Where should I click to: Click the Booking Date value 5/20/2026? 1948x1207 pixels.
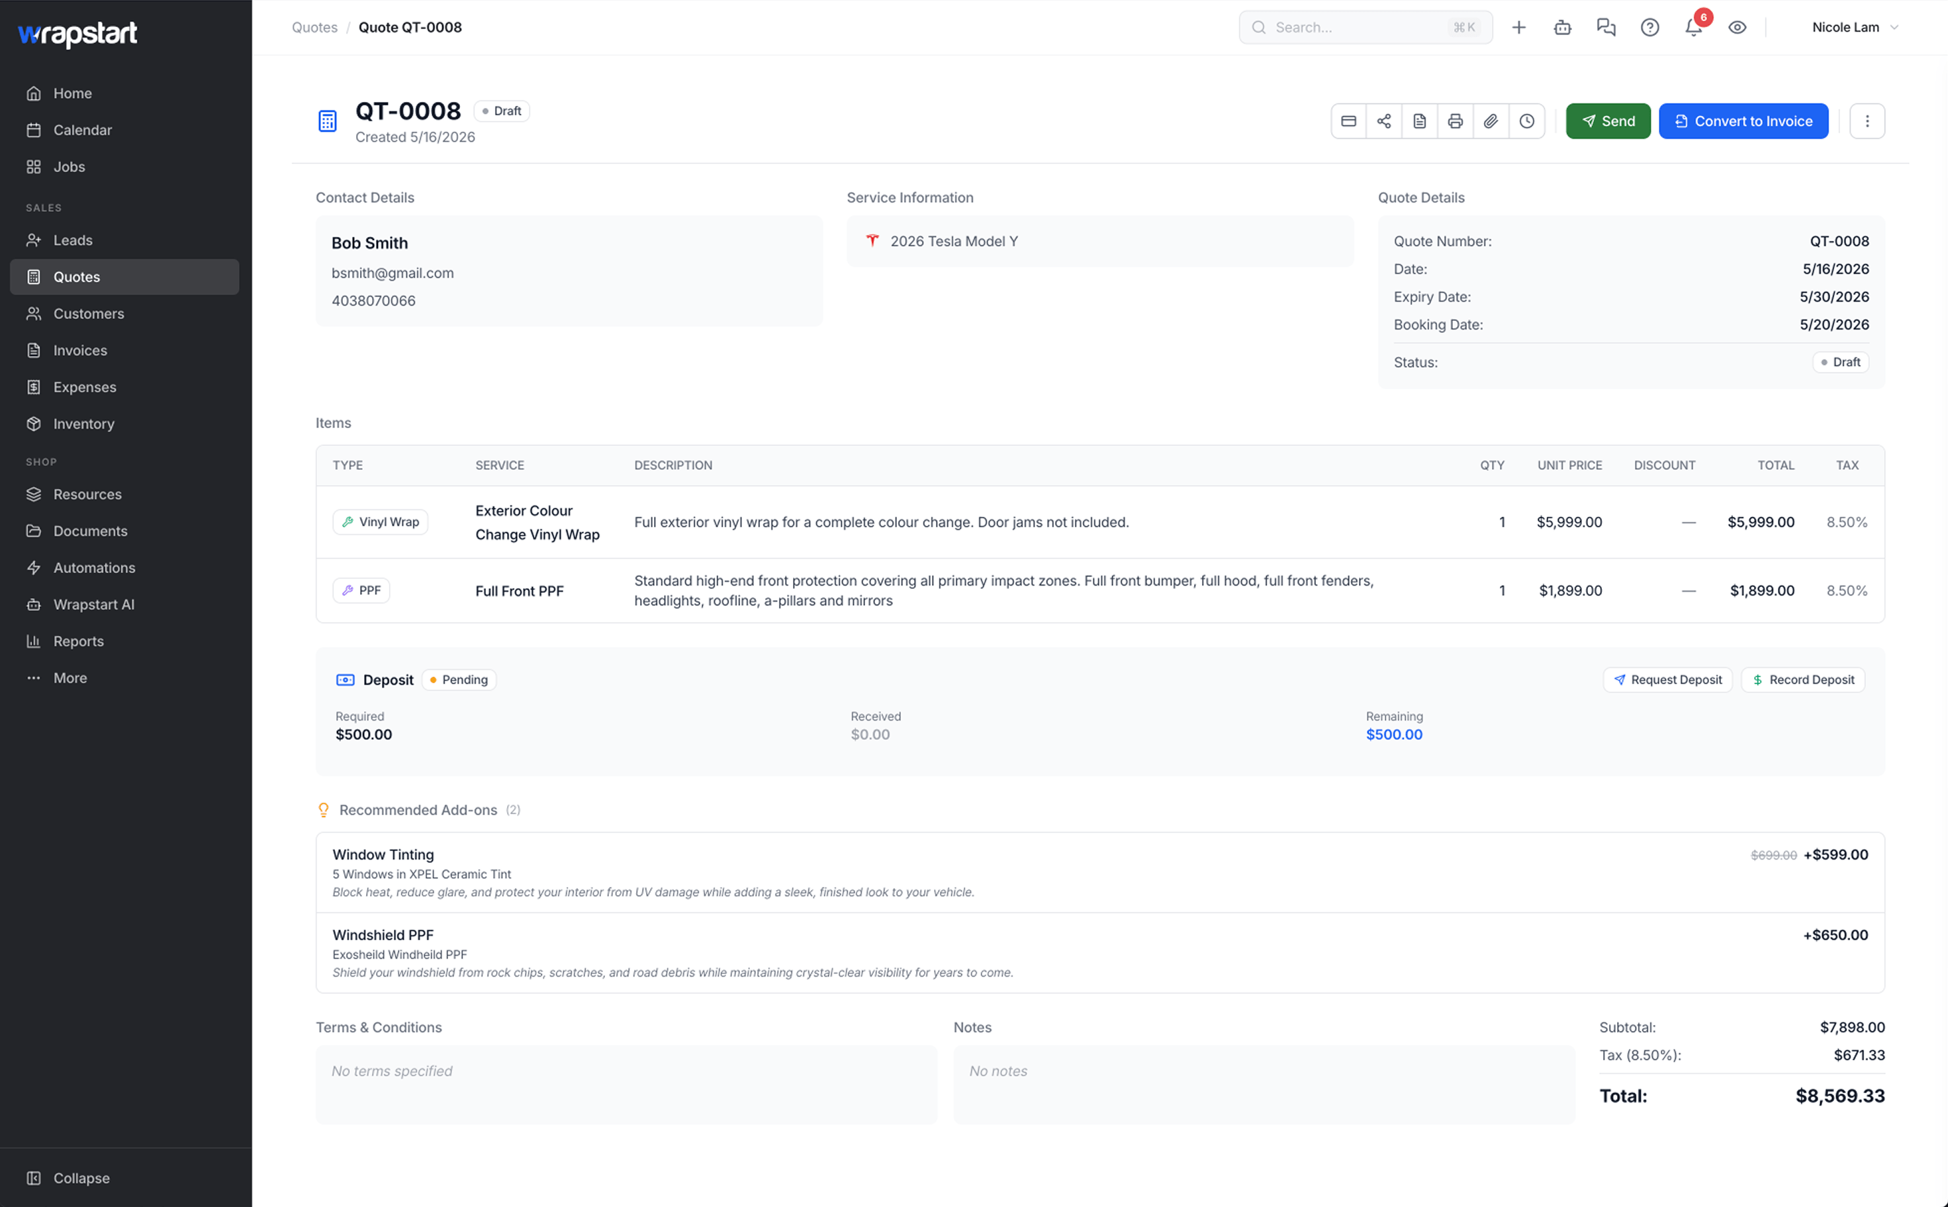tap(1834, 325)
